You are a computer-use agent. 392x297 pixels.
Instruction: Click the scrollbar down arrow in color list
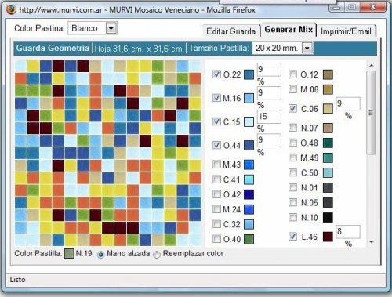372,242
